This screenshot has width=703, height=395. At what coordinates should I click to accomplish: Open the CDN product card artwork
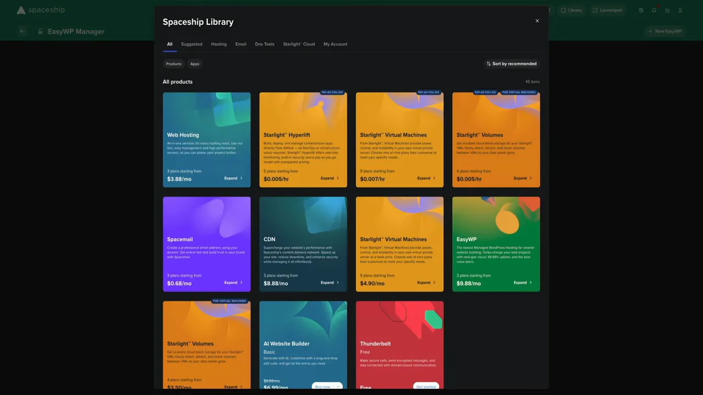[303, 215]
